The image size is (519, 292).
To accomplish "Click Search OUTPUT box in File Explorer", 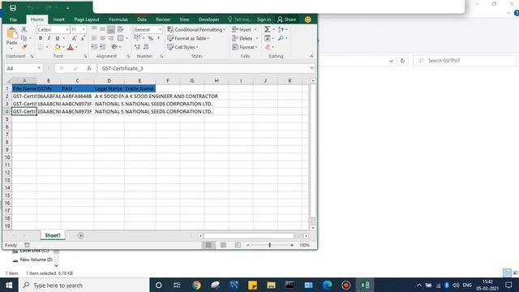I will [465, 61].
